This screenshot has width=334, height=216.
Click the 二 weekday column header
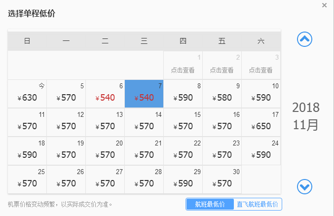pyautogui.click(x=105, y=41)
